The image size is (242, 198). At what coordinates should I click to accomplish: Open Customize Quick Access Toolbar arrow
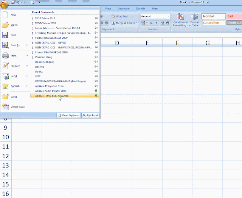pos(39,3)
